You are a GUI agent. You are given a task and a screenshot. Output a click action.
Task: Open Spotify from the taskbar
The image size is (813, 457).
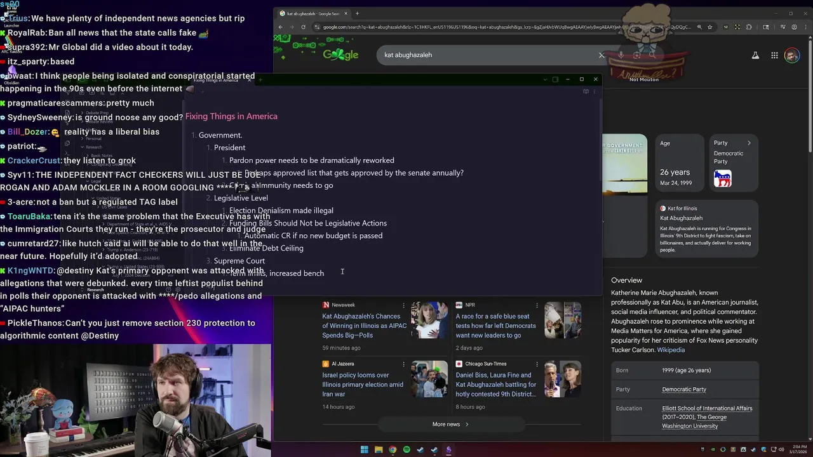(x=406, y=450)
